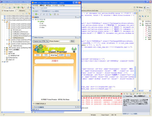Viewport: 152px width, 117px height.
Task: Click the Phone Number input field
Action: [65, 41]
